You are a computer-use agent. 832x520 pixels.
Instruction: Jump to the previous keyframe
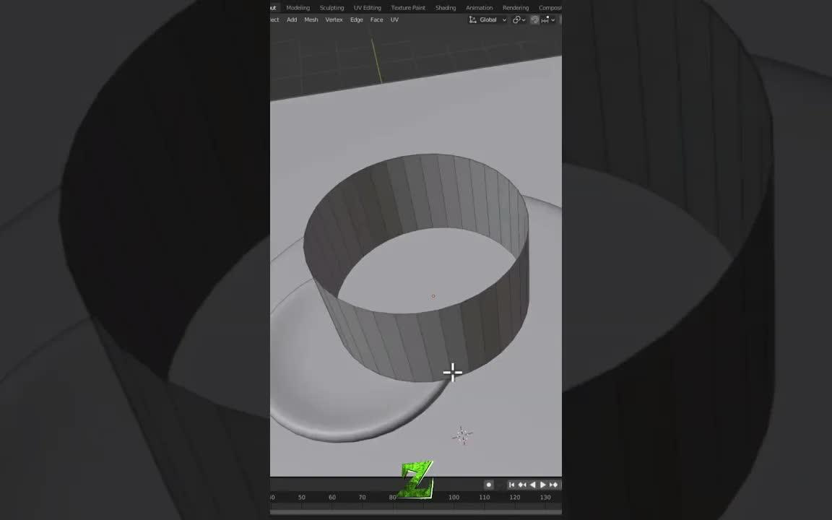521,485
